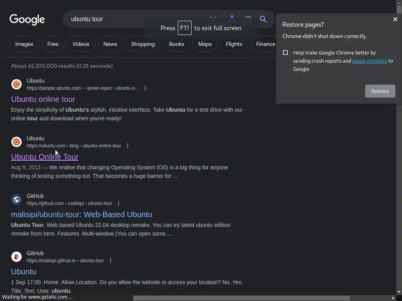The image size is (402, 301).
Task: Switch to the Videos tab
Action: 81,44
